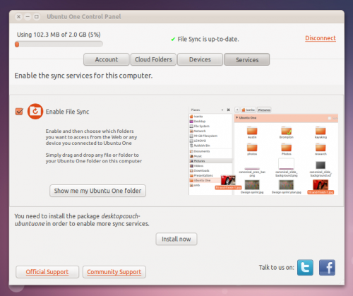Open the Official Support link

tap(47, 272)
